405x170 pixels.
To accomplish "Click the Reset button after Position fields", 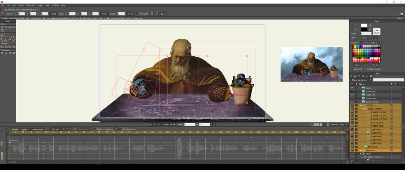I will point(54,14).
